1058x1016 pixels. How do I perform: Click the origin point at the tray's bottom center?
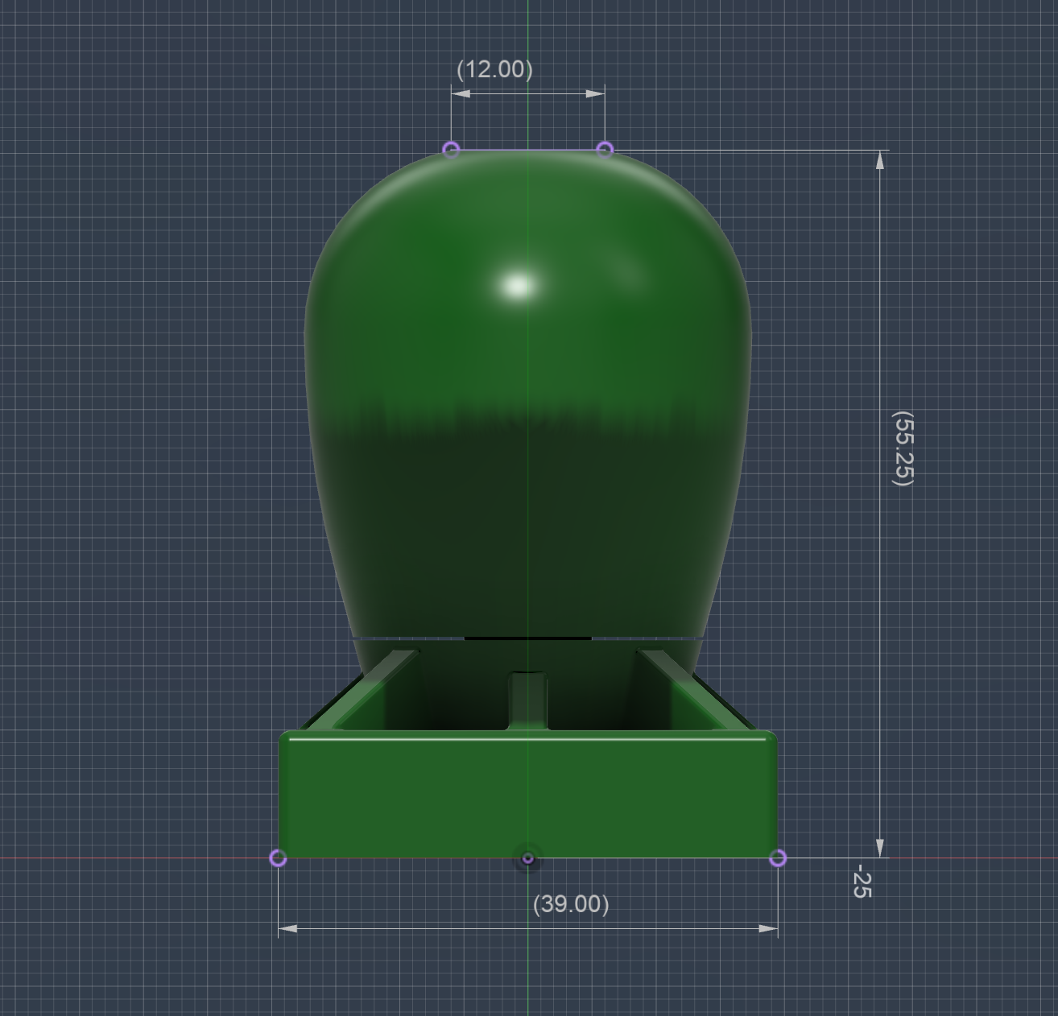(x=528, y=859)
